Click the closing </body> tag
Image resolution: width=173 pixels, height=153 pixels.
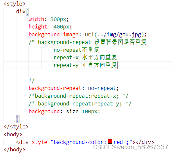click(x=15, y=149)
